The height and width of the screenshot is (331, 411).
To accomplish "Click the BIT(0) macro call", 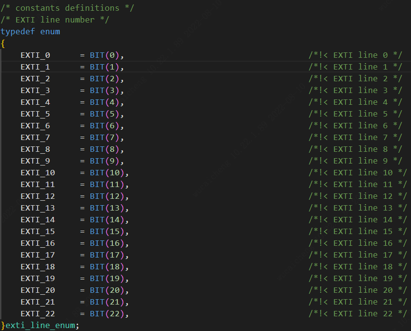I will point(105,55).
